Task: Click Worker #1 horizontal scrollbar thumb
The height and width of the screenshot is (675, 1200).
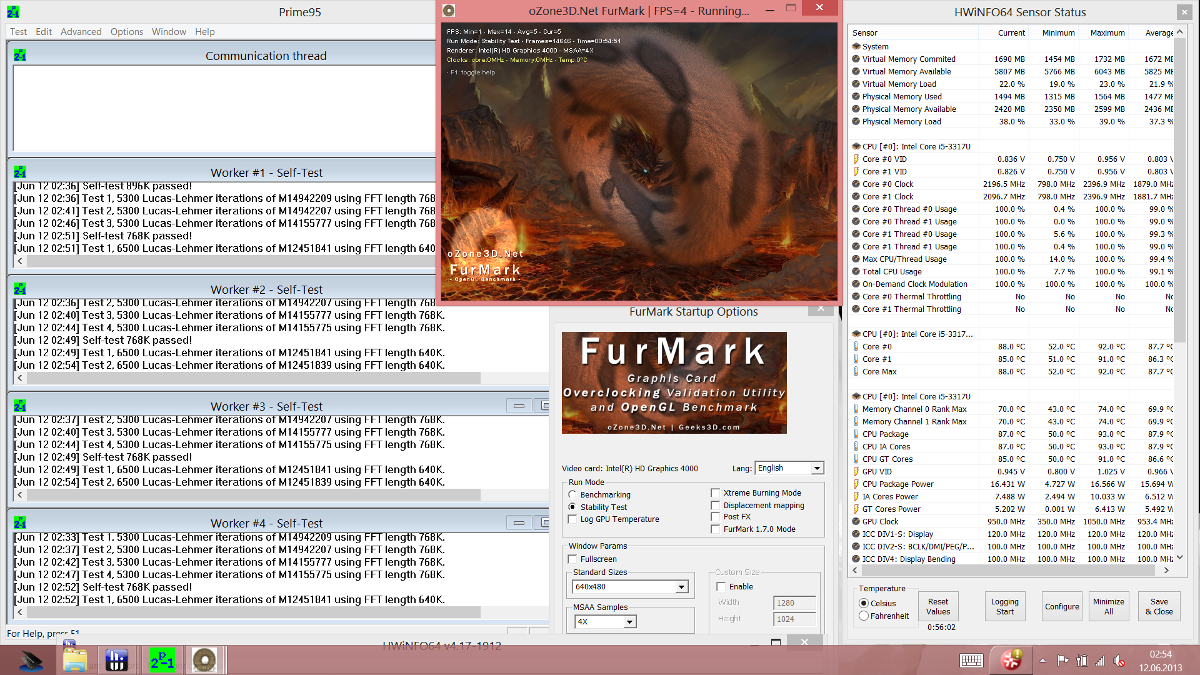Action: (231, 261)
